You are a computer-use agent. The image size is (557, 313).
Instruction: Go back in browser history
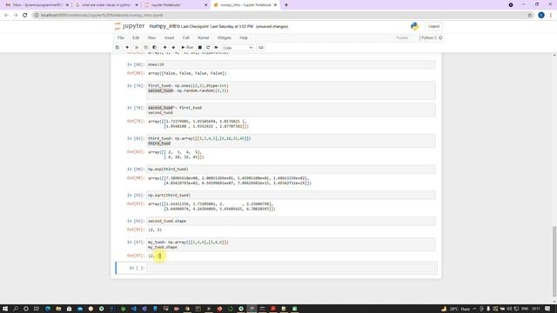[x=6, y=16]
